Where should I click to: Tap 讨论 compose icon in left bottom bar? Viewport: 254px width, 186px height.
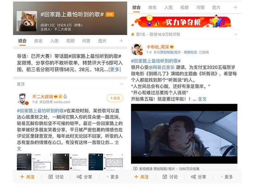click(51, 177)
